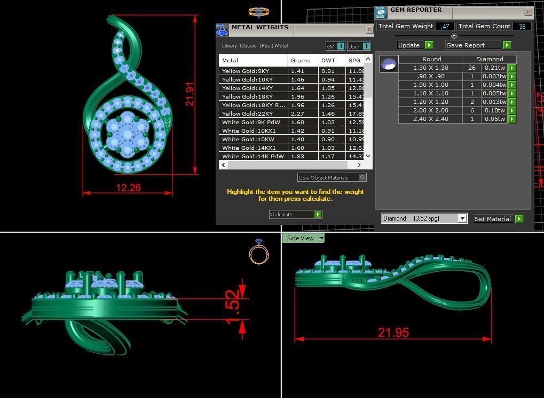Click the Save Report button
Viewport: 544px width, 398px height.
pyautogui.click(x=478, y=45)
